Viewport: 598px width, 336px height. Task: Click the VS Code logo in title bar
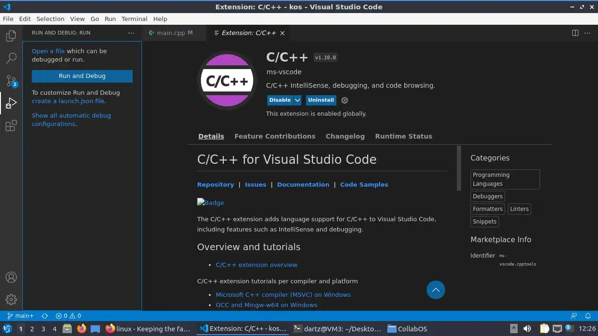[7, 7]
